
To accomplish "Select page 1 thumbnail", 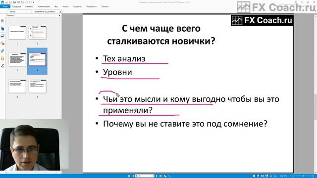I will pos(17,33).
